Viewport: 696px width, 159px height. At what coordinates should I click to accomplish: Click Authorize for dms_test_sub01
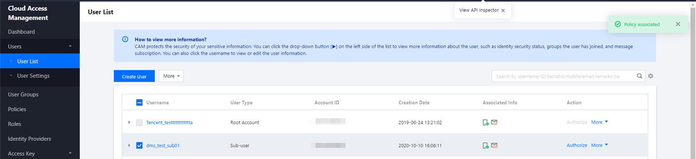click(577, 145)
